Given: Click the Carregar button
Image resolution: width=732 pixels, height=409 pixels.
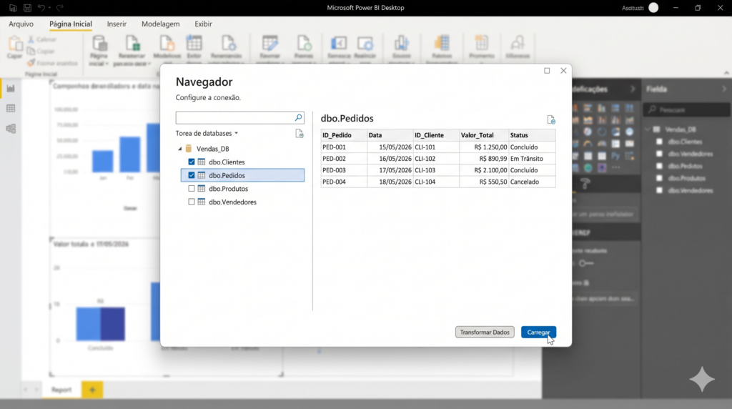Looking at the screenshot, I should (538, 332).
